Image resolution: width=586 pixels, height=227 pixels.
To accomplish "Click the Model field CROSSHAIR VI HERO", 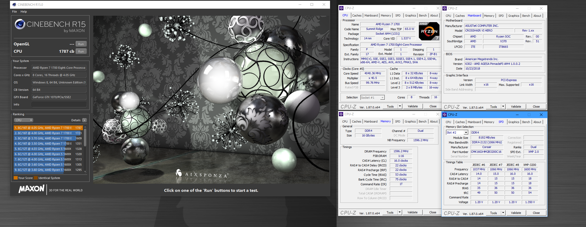I will point(489,30).
